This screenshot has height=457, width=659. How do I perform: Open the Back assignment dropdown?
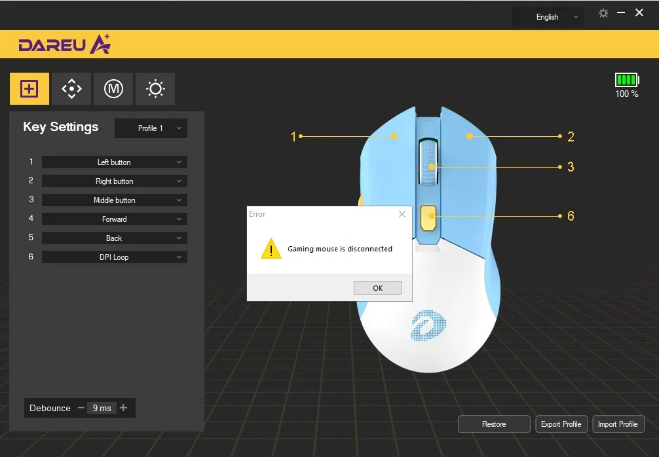[x=115, y=238]
